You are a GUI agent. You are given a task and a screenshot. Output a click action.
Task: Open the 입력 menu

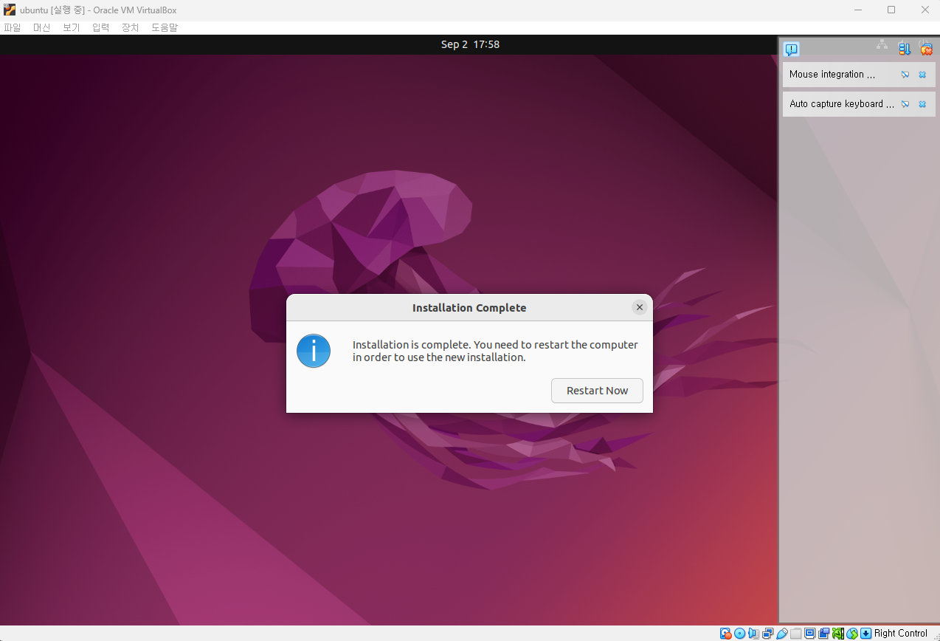pyautogui.click(x=100, y=27)
